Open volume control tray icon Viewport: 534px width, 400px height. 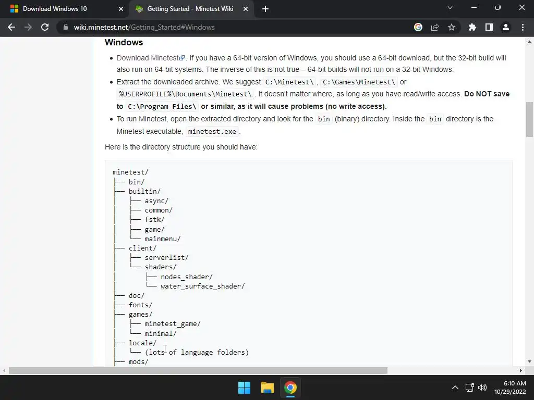(x=482, y=387)
